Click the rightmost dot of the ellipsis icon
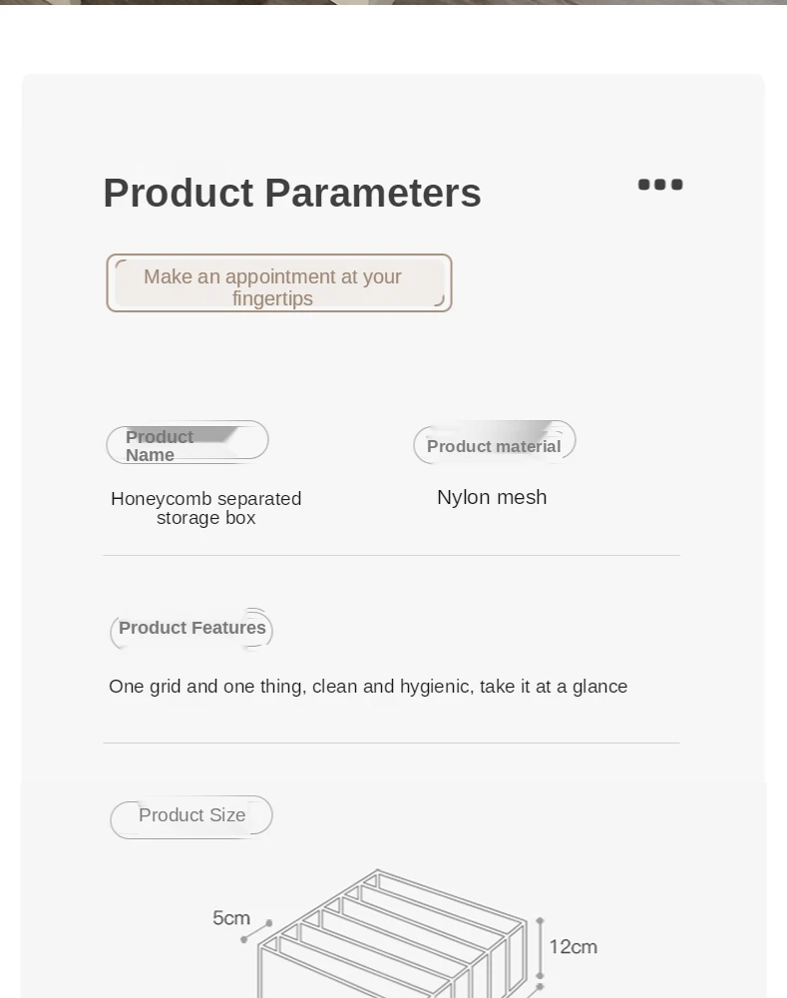Image resolution: width=787 pixels, height=998 pixels. 677,185
